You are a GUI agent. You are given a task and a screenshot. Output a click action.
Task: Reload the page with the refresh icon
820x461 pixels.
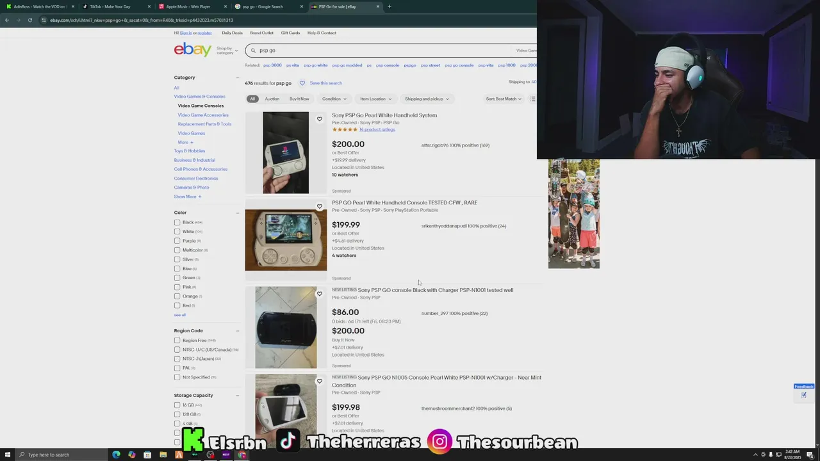(x=29, y=20)
